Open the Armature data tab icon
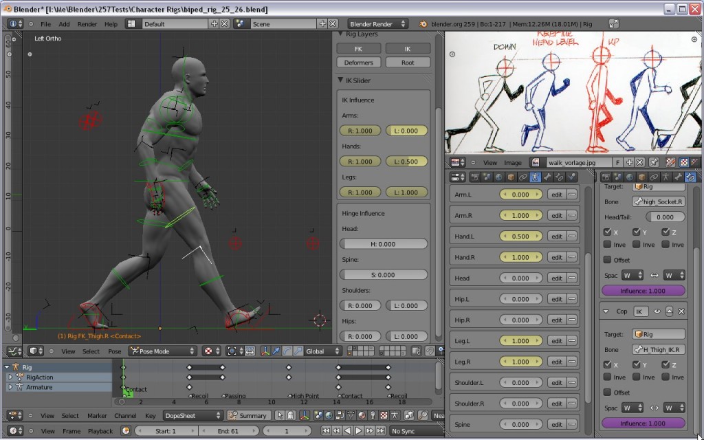 tap(535, 177)
